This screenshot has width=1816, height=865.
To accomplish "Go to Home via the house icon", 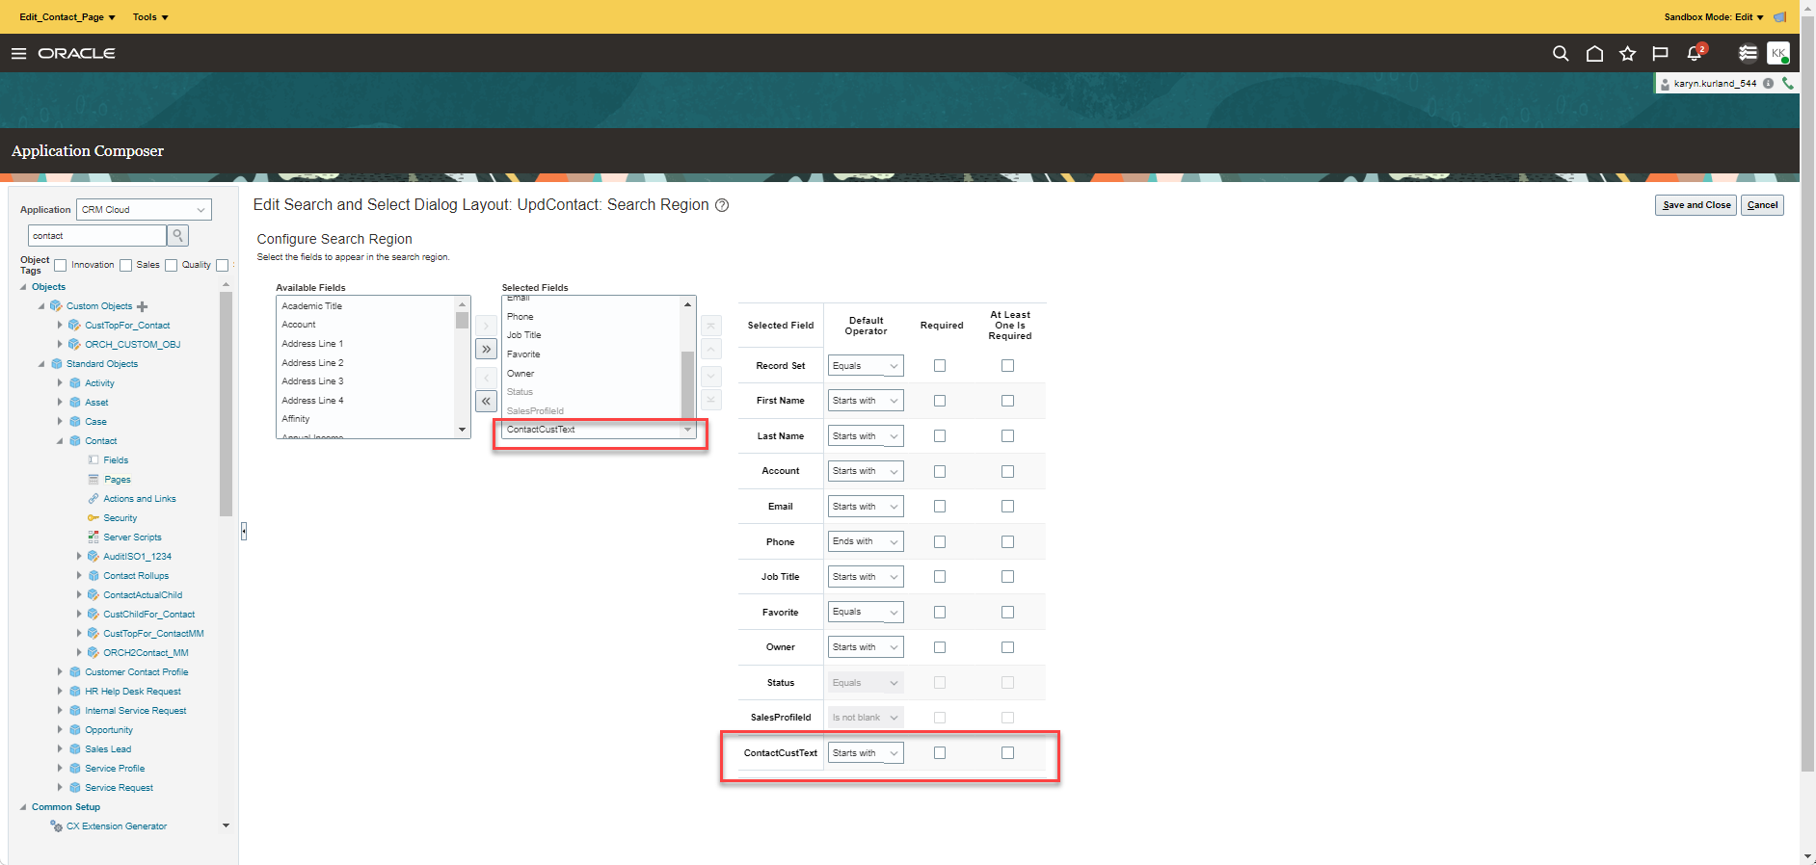I will [x=1594, y=54].
